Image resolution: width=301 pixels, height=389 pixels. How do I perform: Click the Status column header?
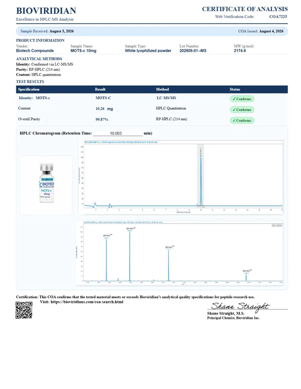click(235, 89)
